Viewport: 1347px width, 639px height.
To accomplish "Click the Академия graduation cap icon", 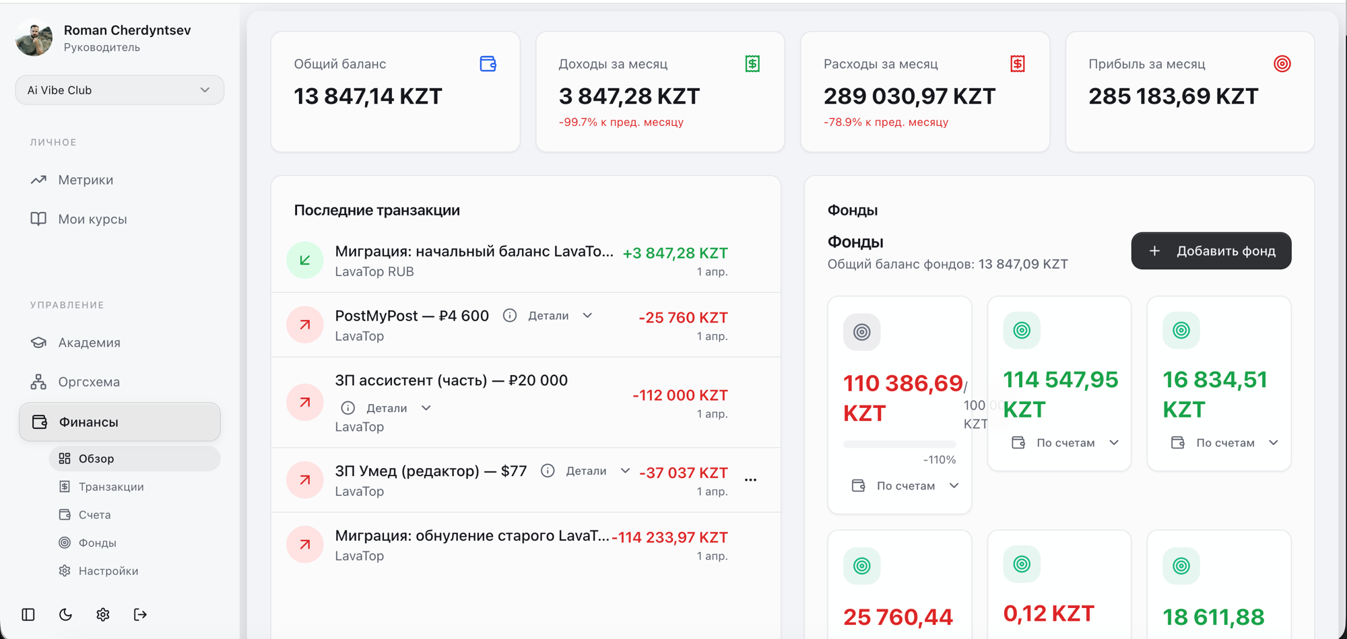I will tap(38, 343).
